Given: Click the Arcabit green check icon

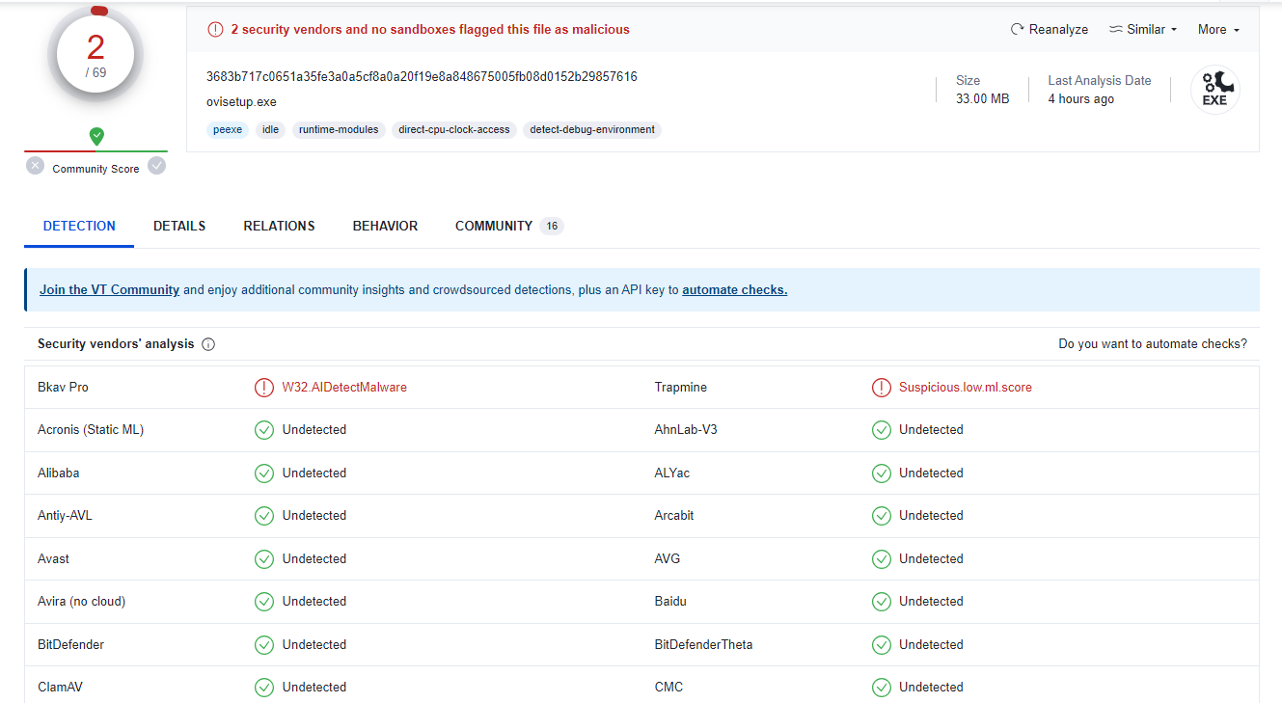Looking at the screenshot, I should [881, 516].
